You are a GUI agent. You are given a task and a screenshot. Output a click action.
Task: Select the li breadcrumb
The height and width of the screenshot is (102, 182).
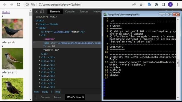click(x=52, y=92)
